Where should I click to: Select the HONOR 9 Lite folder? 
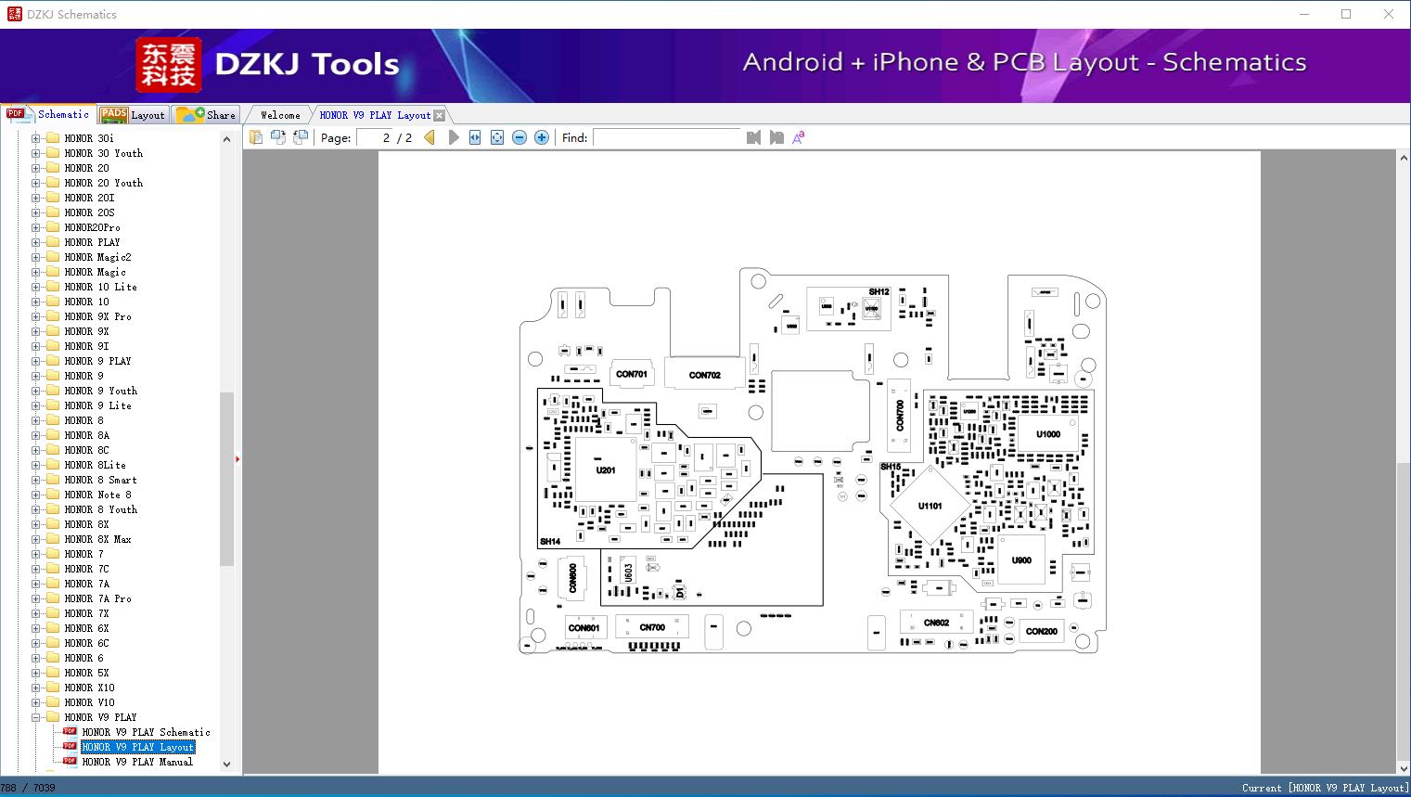97,405
